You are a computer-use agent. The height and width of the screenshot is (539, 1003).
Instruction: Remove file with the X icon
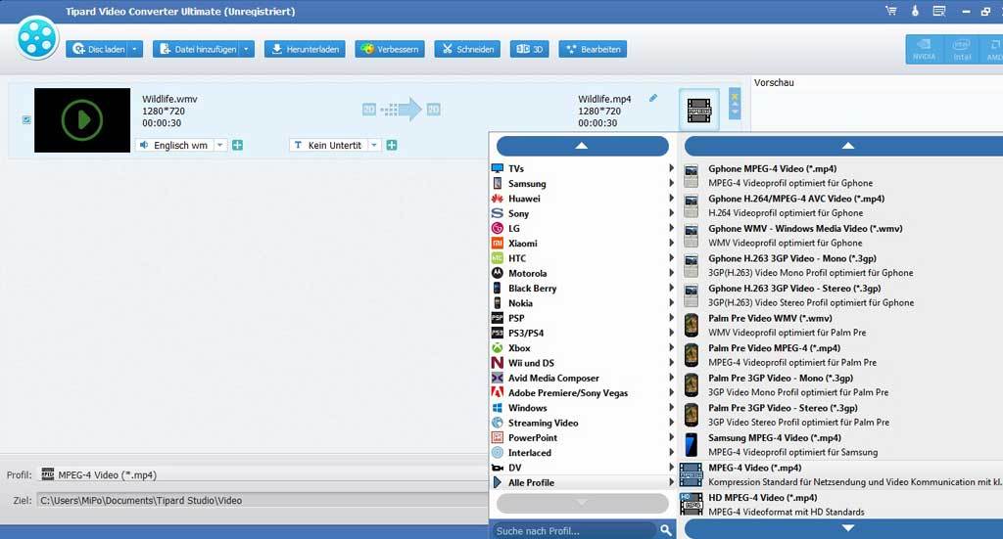735,95
